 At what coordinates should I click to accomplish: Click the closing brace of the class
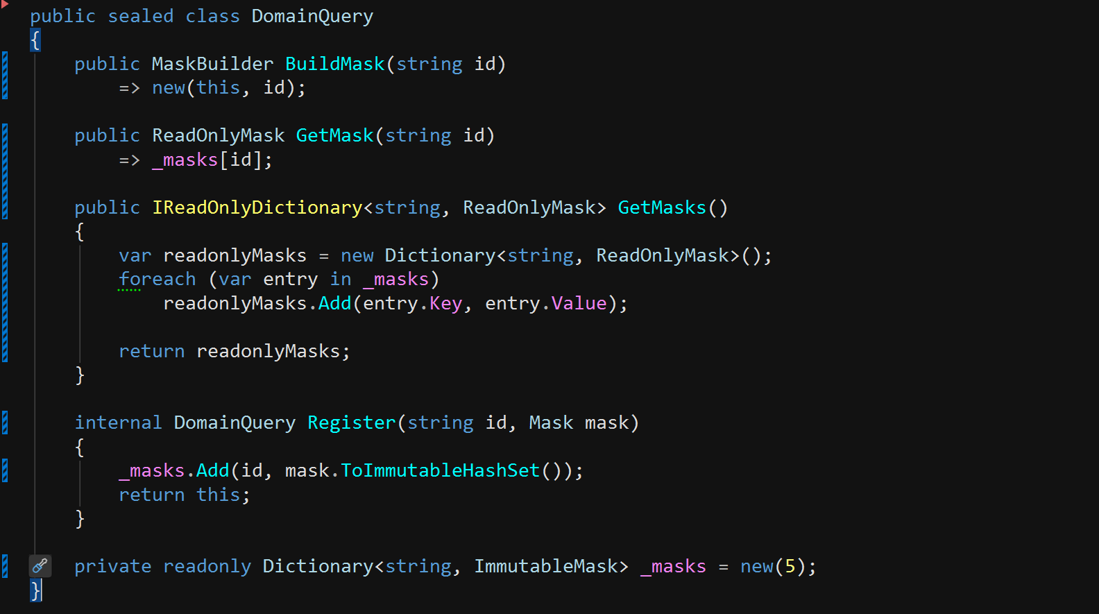tap(35, 590)
